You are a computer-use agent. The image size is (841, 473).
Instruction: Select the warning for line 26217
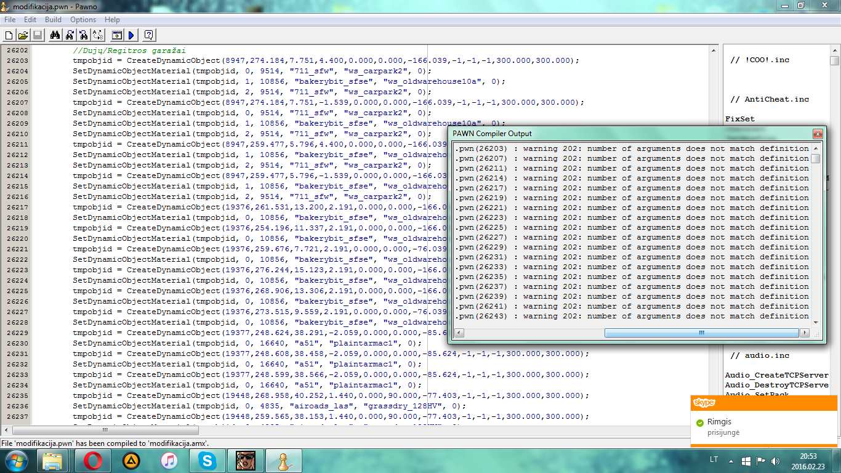[632, 188]
